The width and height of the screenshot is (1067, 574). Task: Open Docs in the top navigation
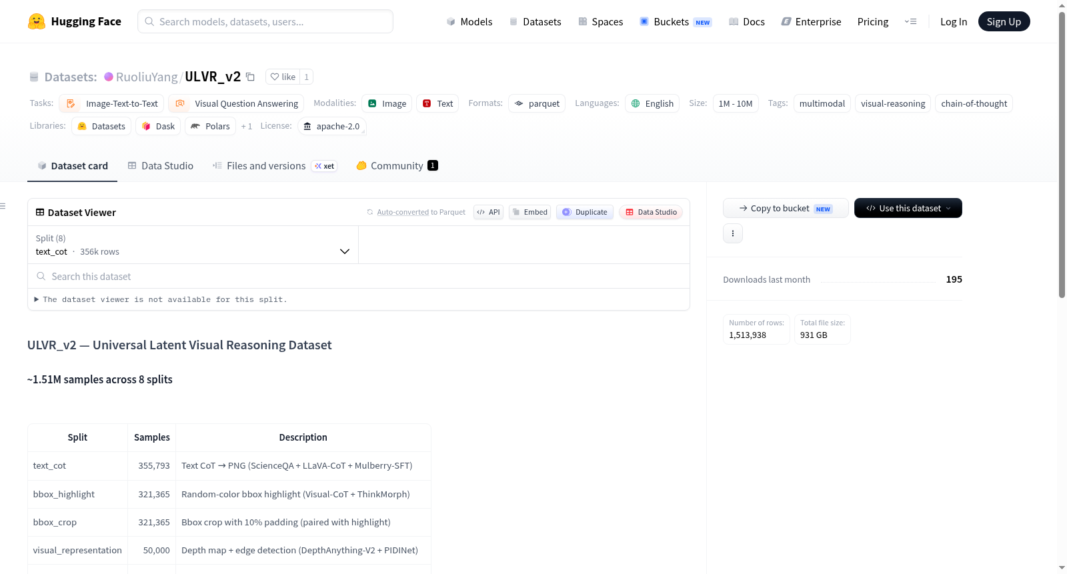pyautogui.click(x=746, y=21)
